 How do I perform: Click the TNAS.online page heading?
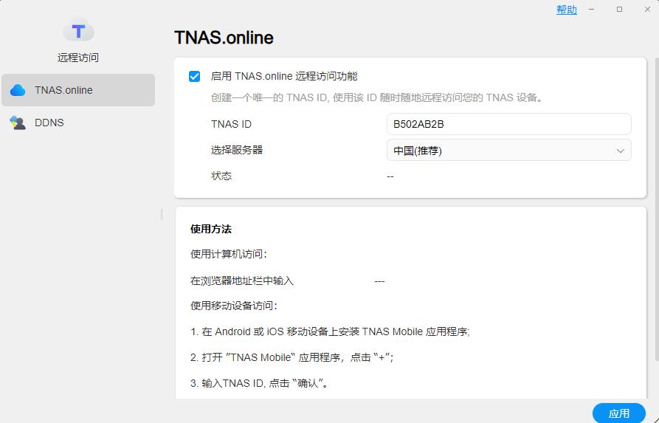click(x=224, y=38)
